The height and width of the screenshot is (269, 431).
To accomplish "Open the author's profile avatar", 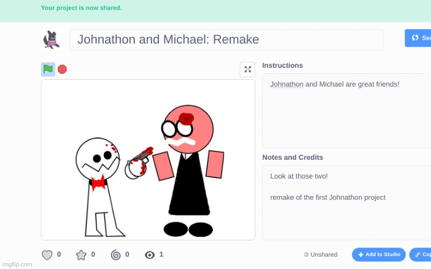I will pyautogui.click(x=52, y=40).
